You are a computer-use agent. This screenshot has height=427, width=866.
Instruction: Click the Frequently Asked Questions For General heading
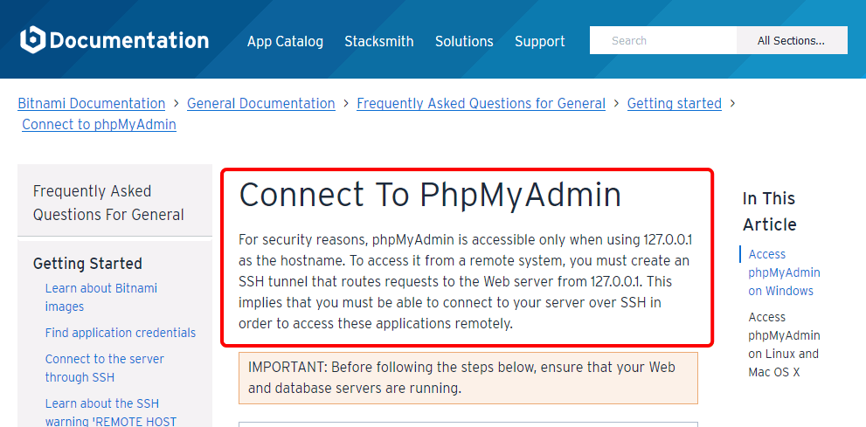[109, 203]
